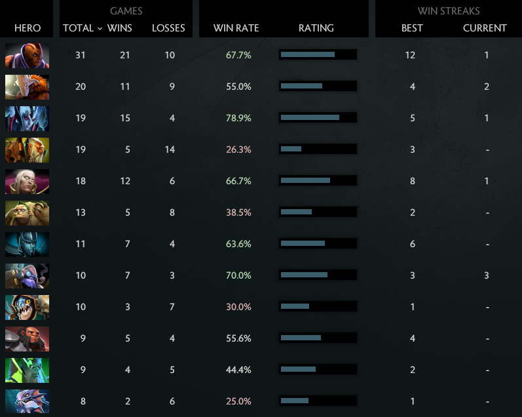Click the Anti-Mage hero portrait

click(x=27, y=55)
